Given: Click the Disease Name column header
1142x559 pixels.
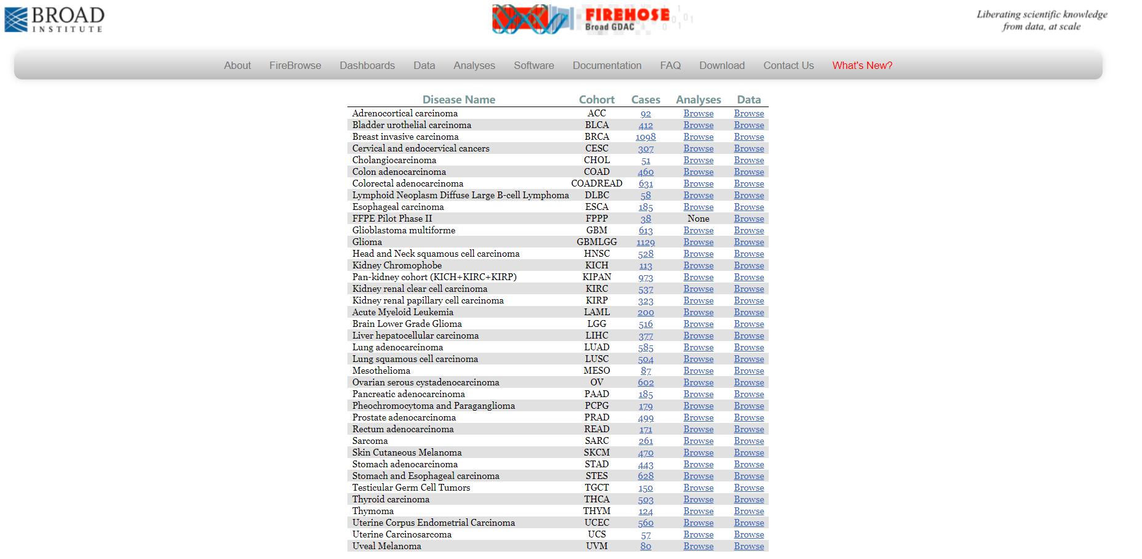Looking at the screenshot, I should coord(459,100).
